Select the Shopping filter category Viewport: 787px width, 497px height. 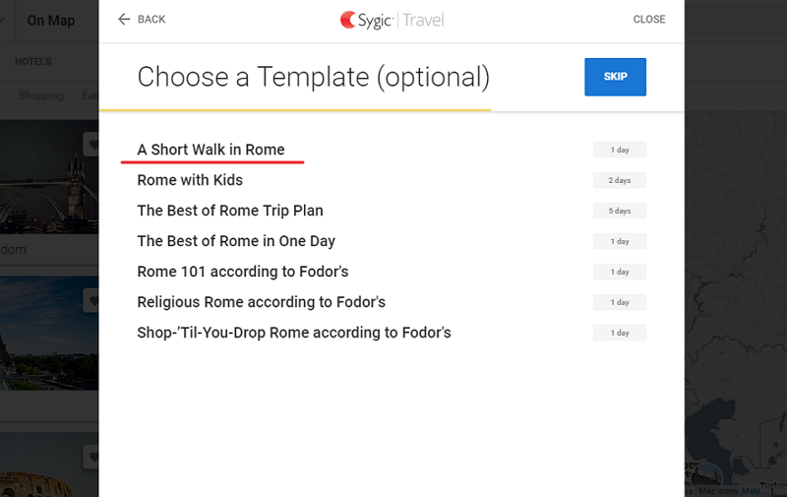(41, 96)
